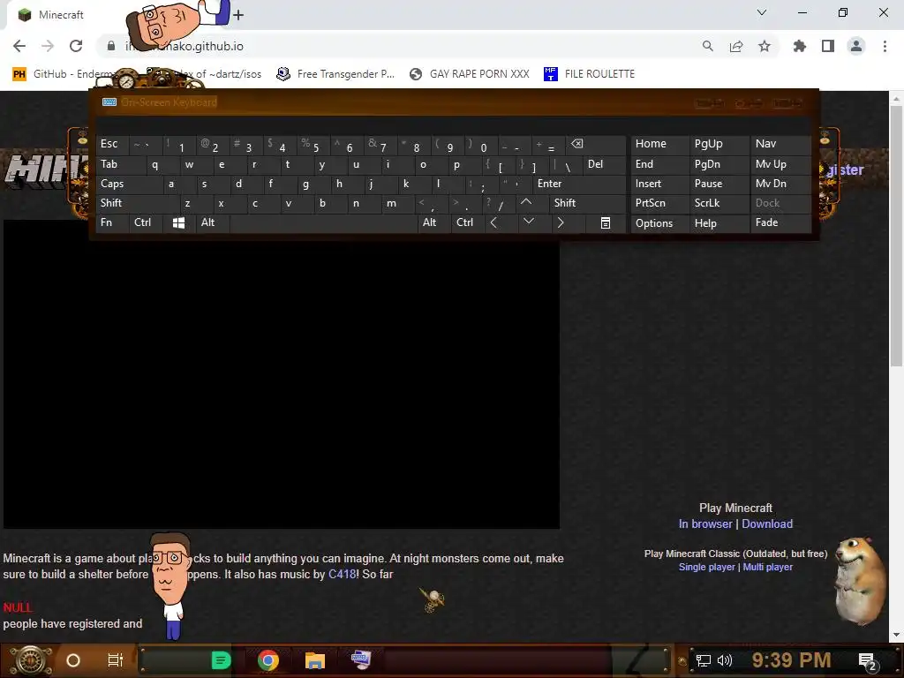Click the Mv Dn key

(x=780, y=184)
